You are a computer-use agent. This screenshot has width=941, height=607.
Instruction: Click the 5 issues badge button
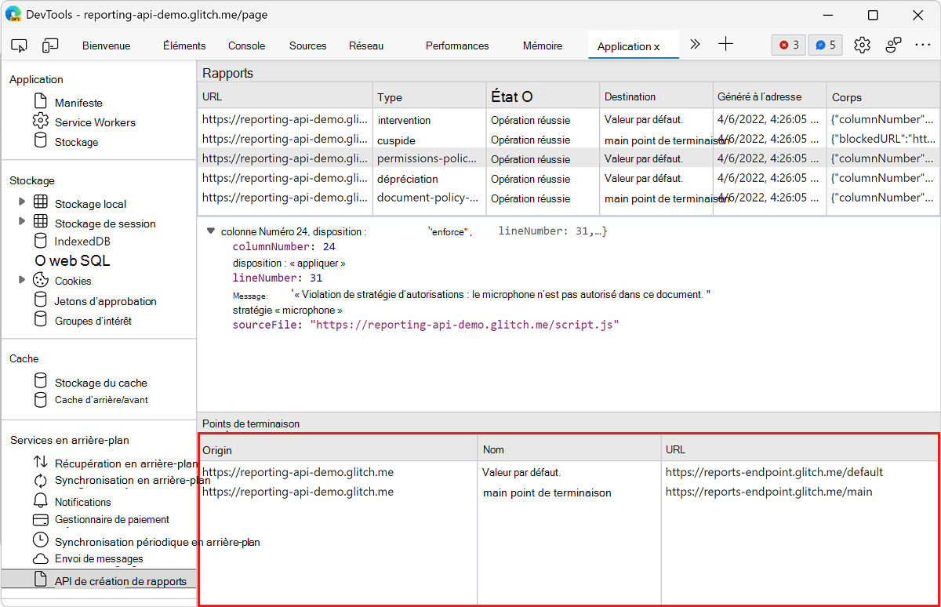click(x=825, y=45)
